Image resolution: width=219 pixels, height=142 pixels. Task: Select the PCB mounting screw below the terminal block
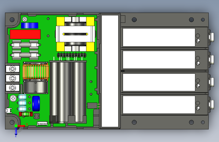[x=13, y=98]
